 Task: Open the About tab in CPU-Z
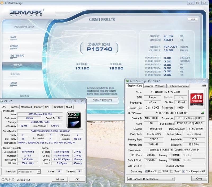click(69, 107)
